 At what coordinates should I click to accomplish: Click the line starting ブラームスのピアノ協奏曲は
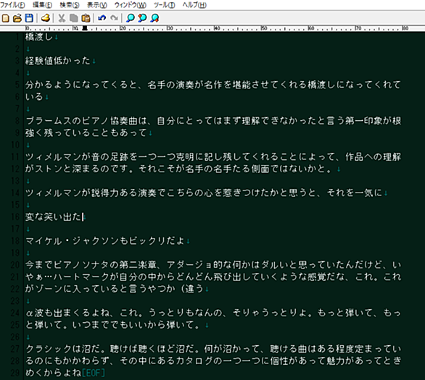click(x=213, y=121)
